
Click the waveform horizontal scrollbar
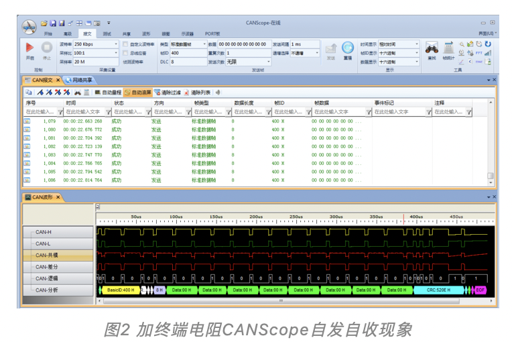tap(281, 301)
